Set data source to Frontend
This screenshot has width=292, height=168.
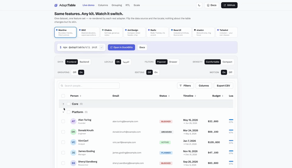point(72,62)
